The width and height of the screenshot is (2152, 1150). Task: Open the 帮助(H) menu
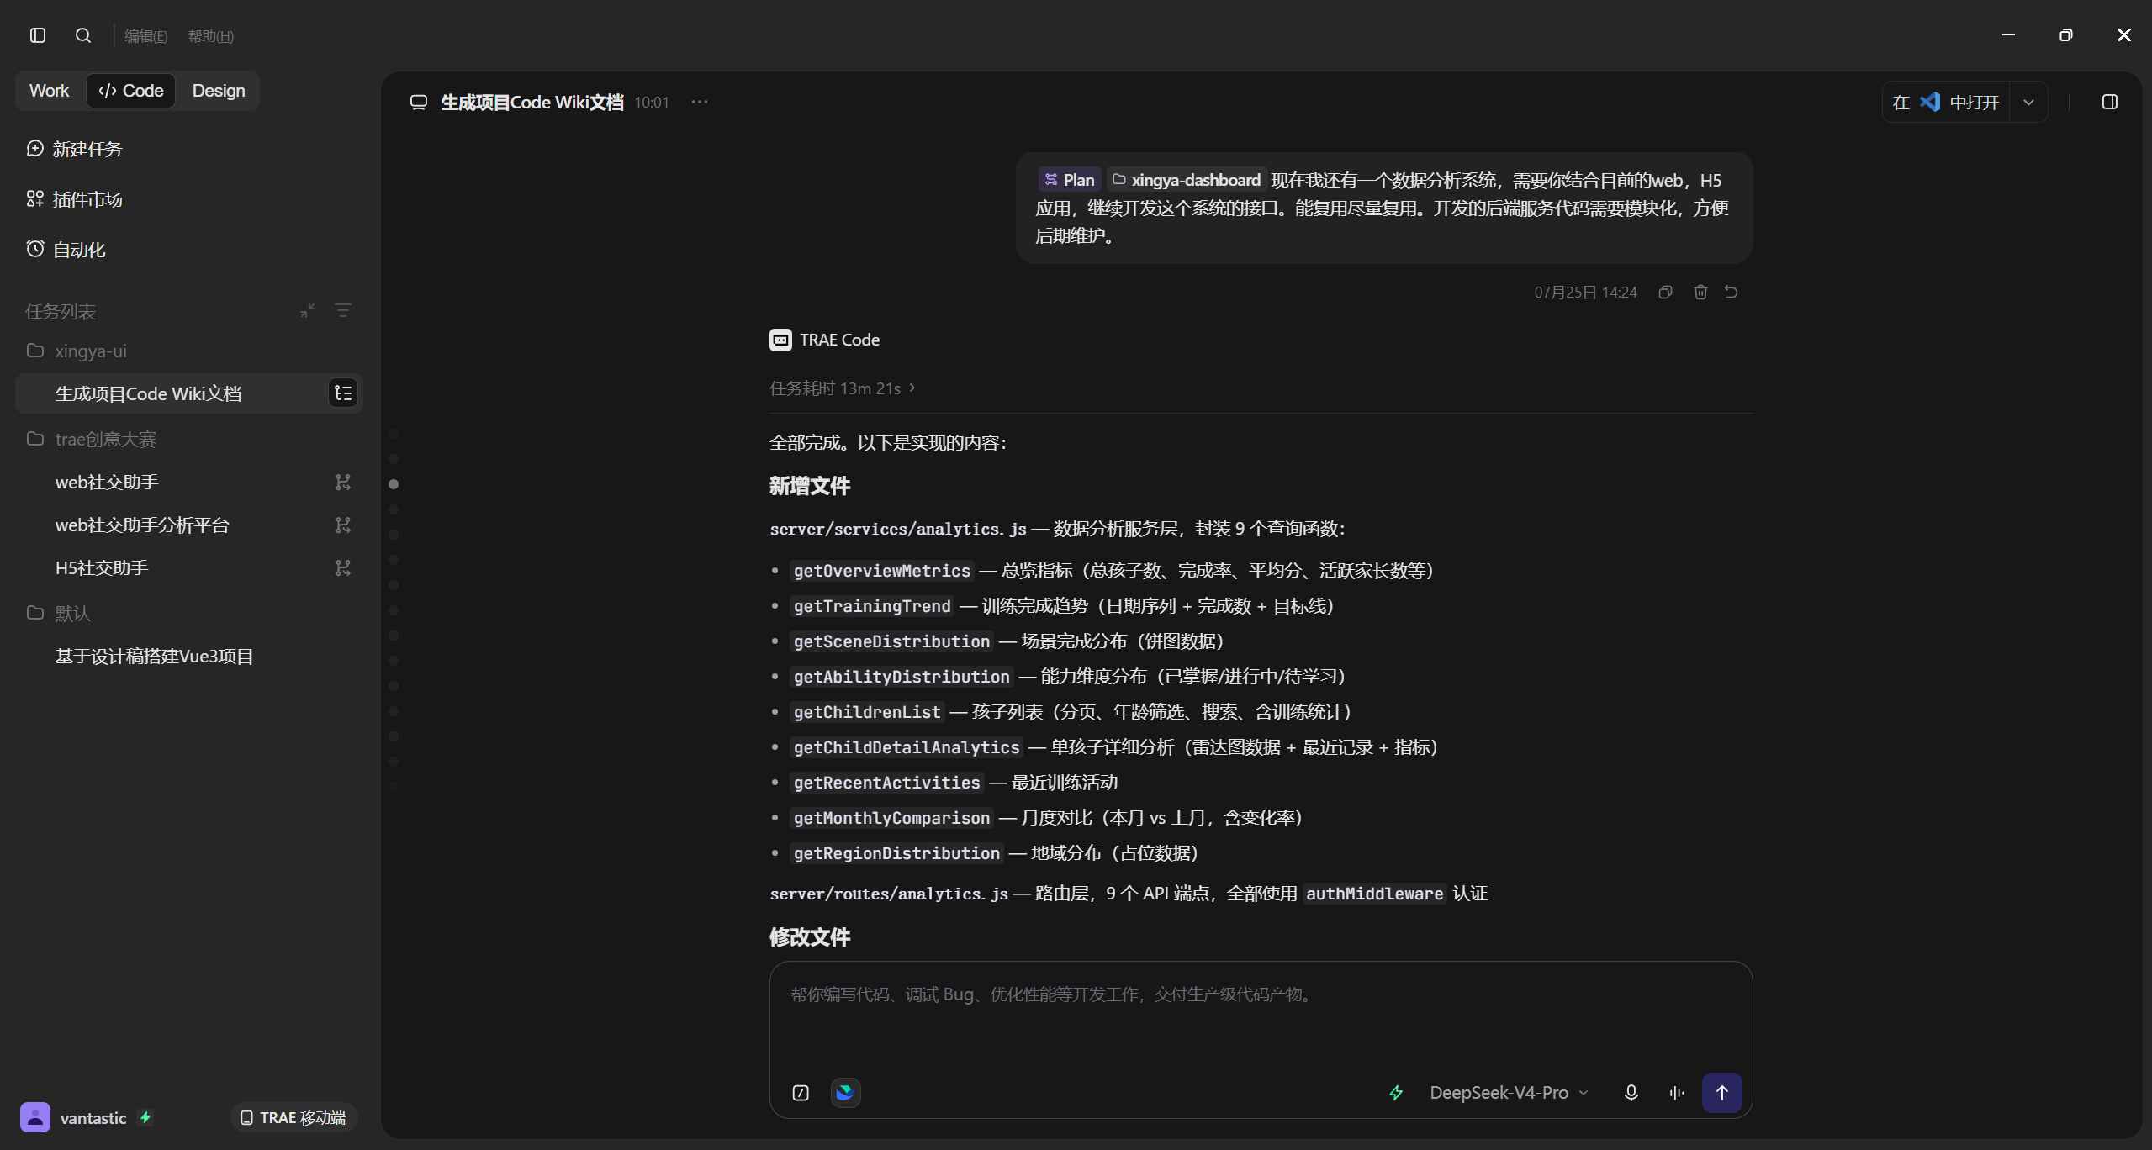click(211, 36)
